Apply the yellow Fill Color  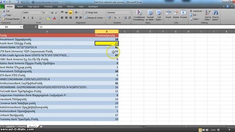(48, 18)
